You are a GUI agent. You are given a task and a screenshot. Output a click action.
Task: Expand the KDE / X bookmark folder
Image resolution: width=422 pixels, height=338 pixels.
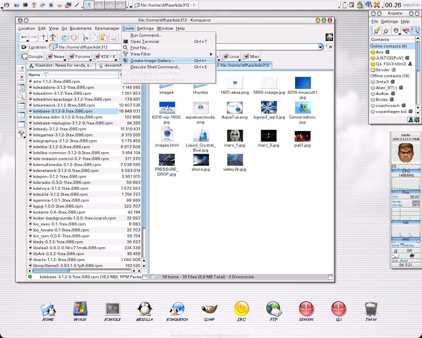click(x=105, y=56)
